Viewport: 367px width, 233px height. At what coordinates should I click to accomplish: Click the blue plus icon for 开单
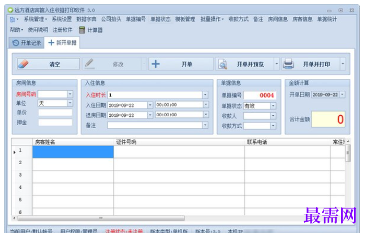pos(156,64)
